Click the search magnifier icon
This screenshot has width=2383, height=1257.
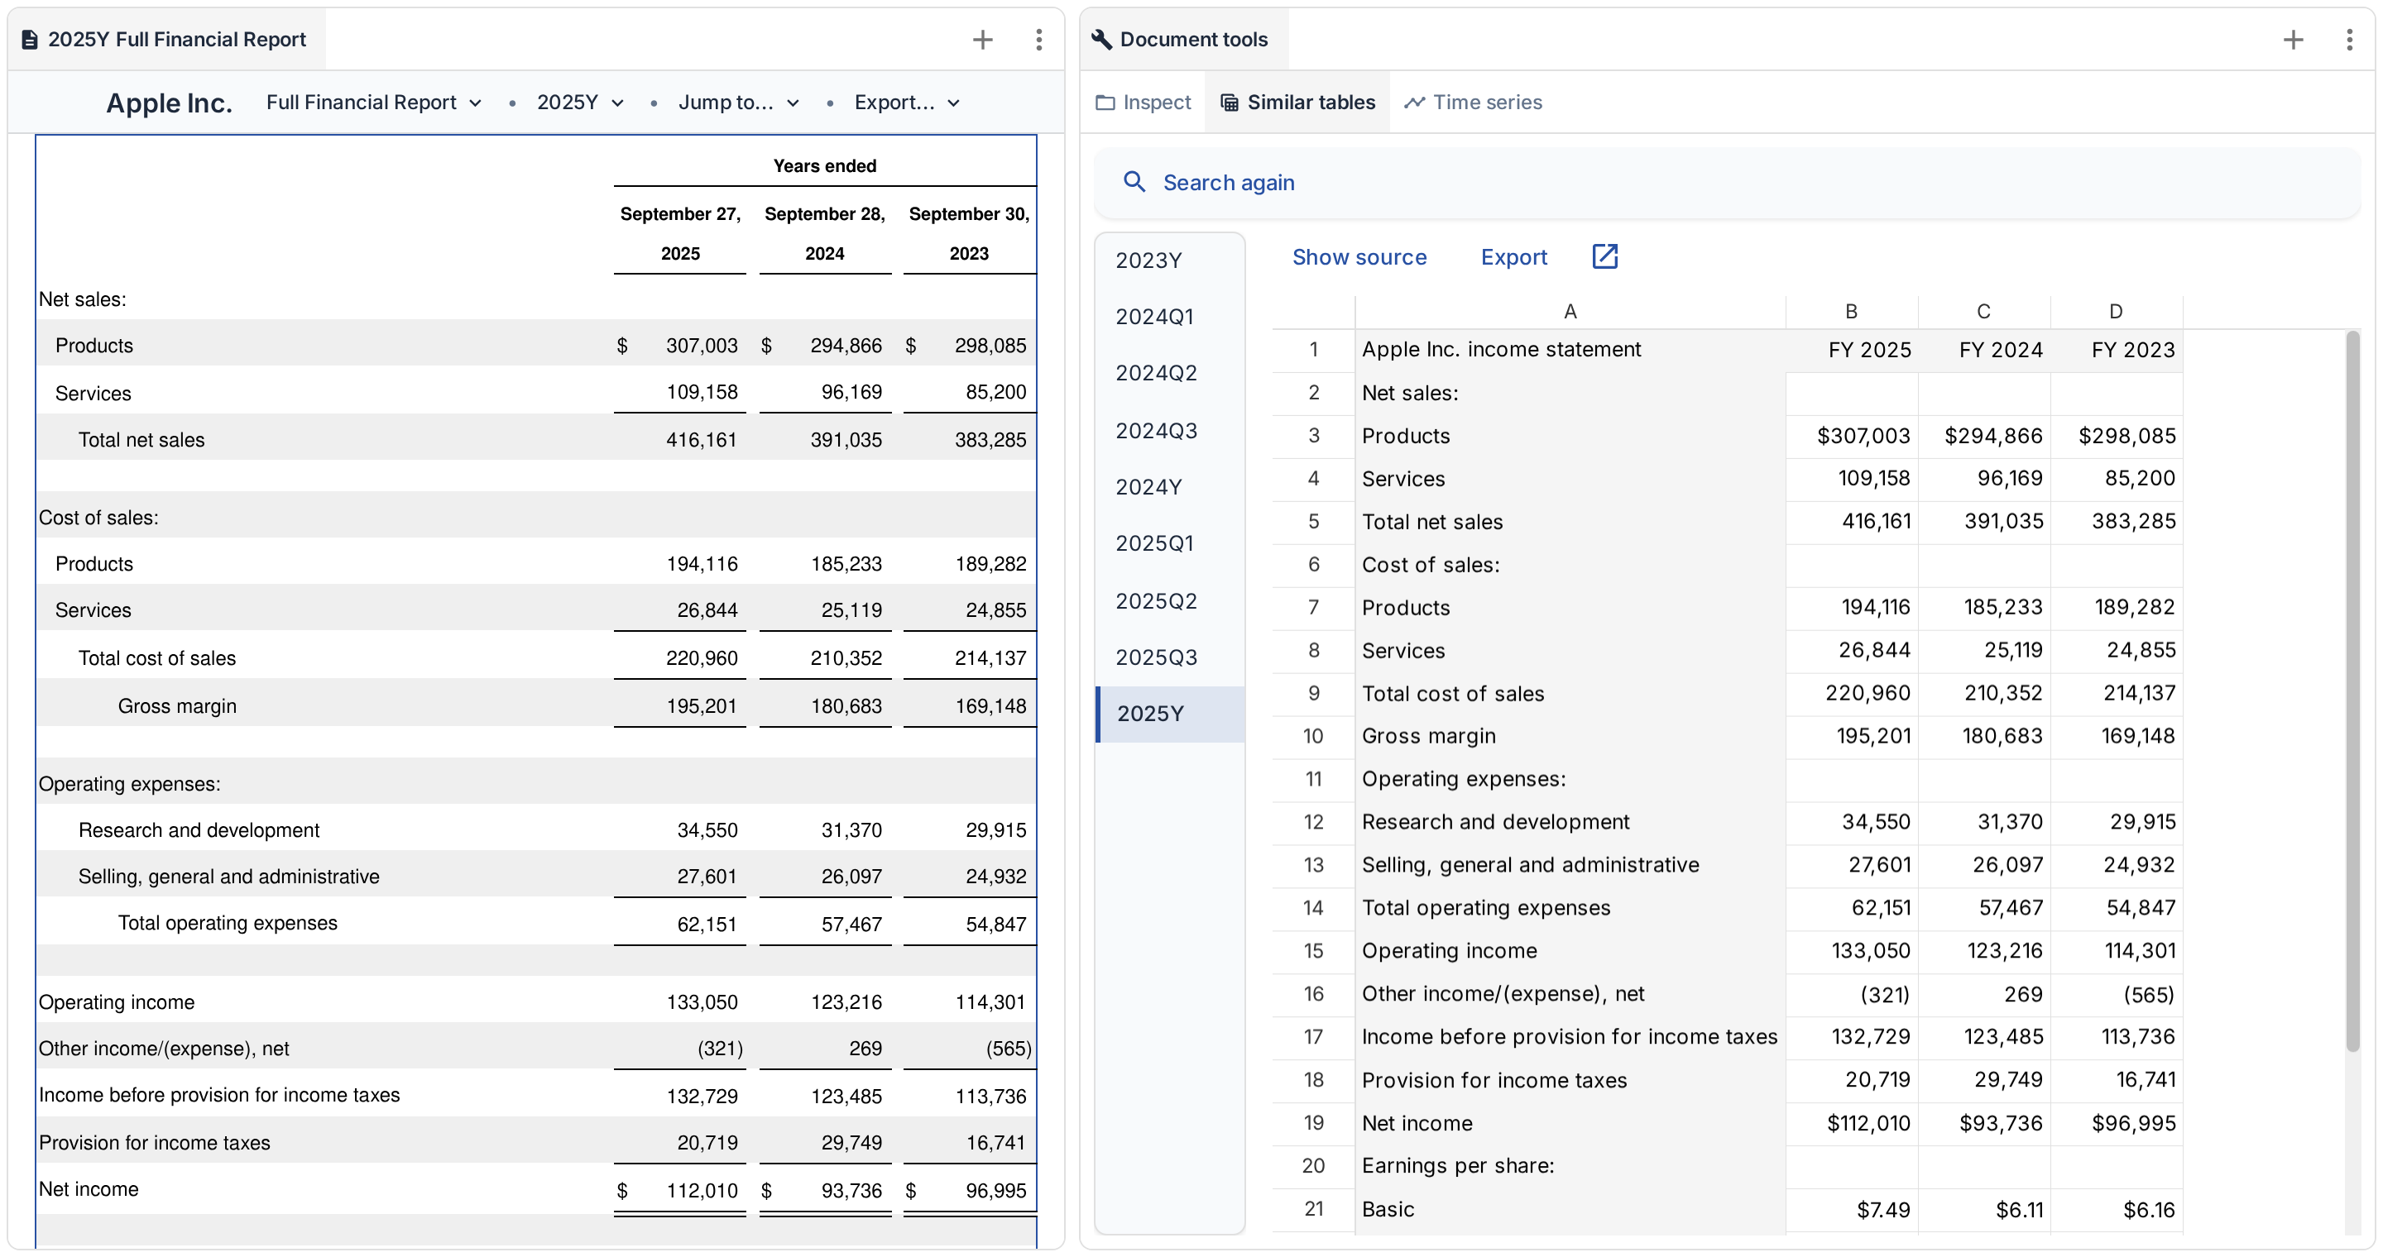(1134, 181)
